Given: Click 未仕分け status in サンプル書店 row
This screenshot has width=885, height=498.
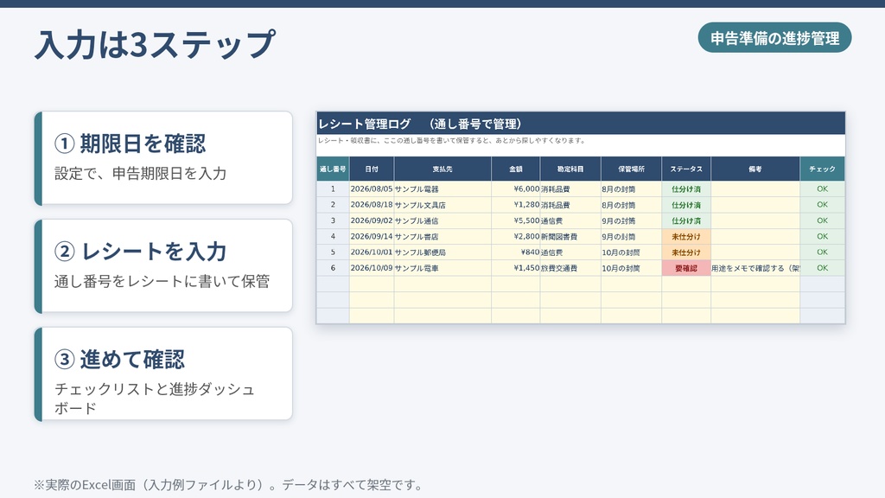Looking at the screenshot, I should (686, 237).
